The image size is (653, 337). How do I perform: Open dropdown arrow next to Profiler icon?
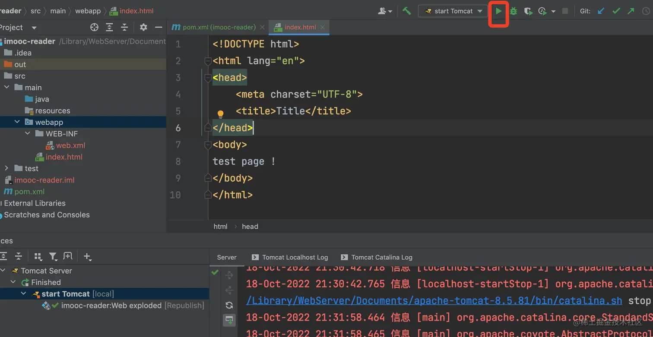pyautogui.click(x=553, y=12)
